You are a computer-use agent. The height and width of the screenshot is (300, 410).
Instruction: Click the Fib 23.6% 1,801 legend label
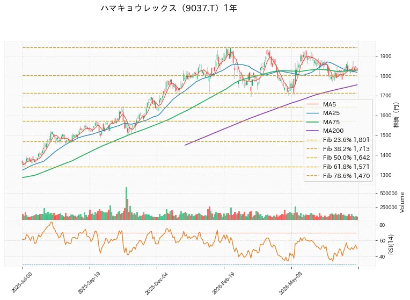pyautogui.click(x=346, y=140)
